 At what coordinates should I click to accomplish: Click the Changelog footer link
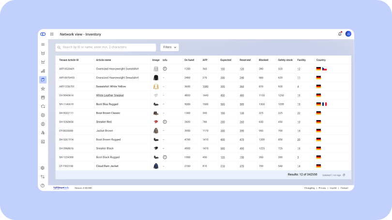pos(310,188)
